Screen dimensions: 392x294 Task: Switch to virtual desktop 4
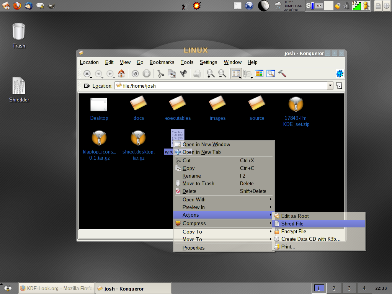click(364, 288)
